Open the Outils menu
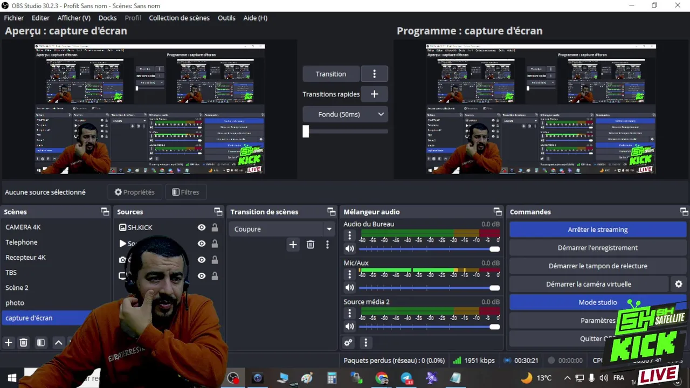 click(x=226, y=18)
